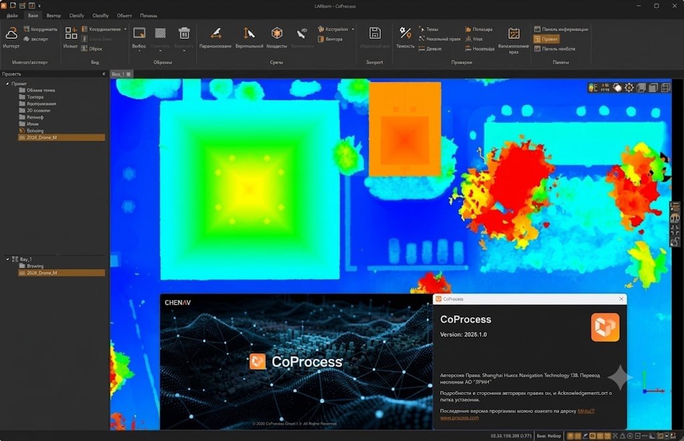Click the orange 3D cube tool icon
This screenshot has width=684, height=441.
pyautogui.click(x=277, y=33)
